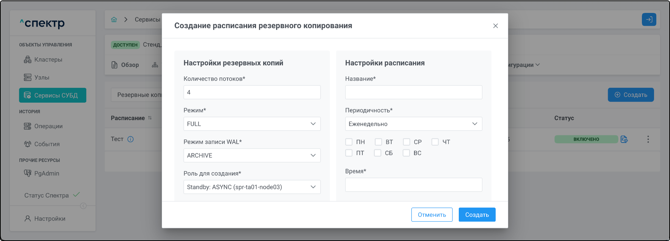Click Создать button in the dialog footer
Screen dimensions: 670x241
coord(477,215)
